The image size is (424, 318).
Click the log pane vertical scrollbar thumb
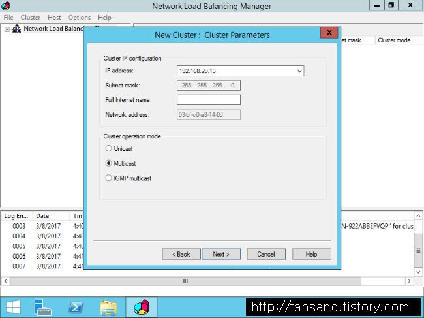[x=418, y=251]
